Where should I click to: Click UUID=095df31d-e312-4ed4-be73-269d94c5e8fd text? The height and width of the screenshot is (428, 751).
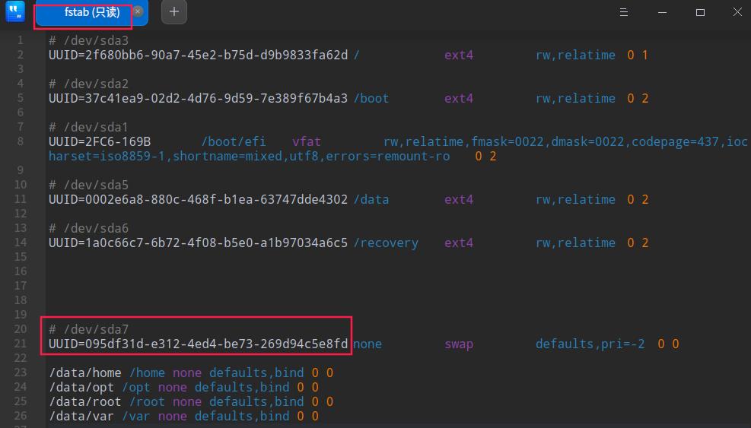tap(199, 344)
